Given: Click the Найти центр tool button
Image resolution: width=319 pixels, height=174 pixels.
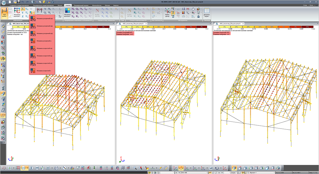Looking at the screenshot, I should (167, 13).
